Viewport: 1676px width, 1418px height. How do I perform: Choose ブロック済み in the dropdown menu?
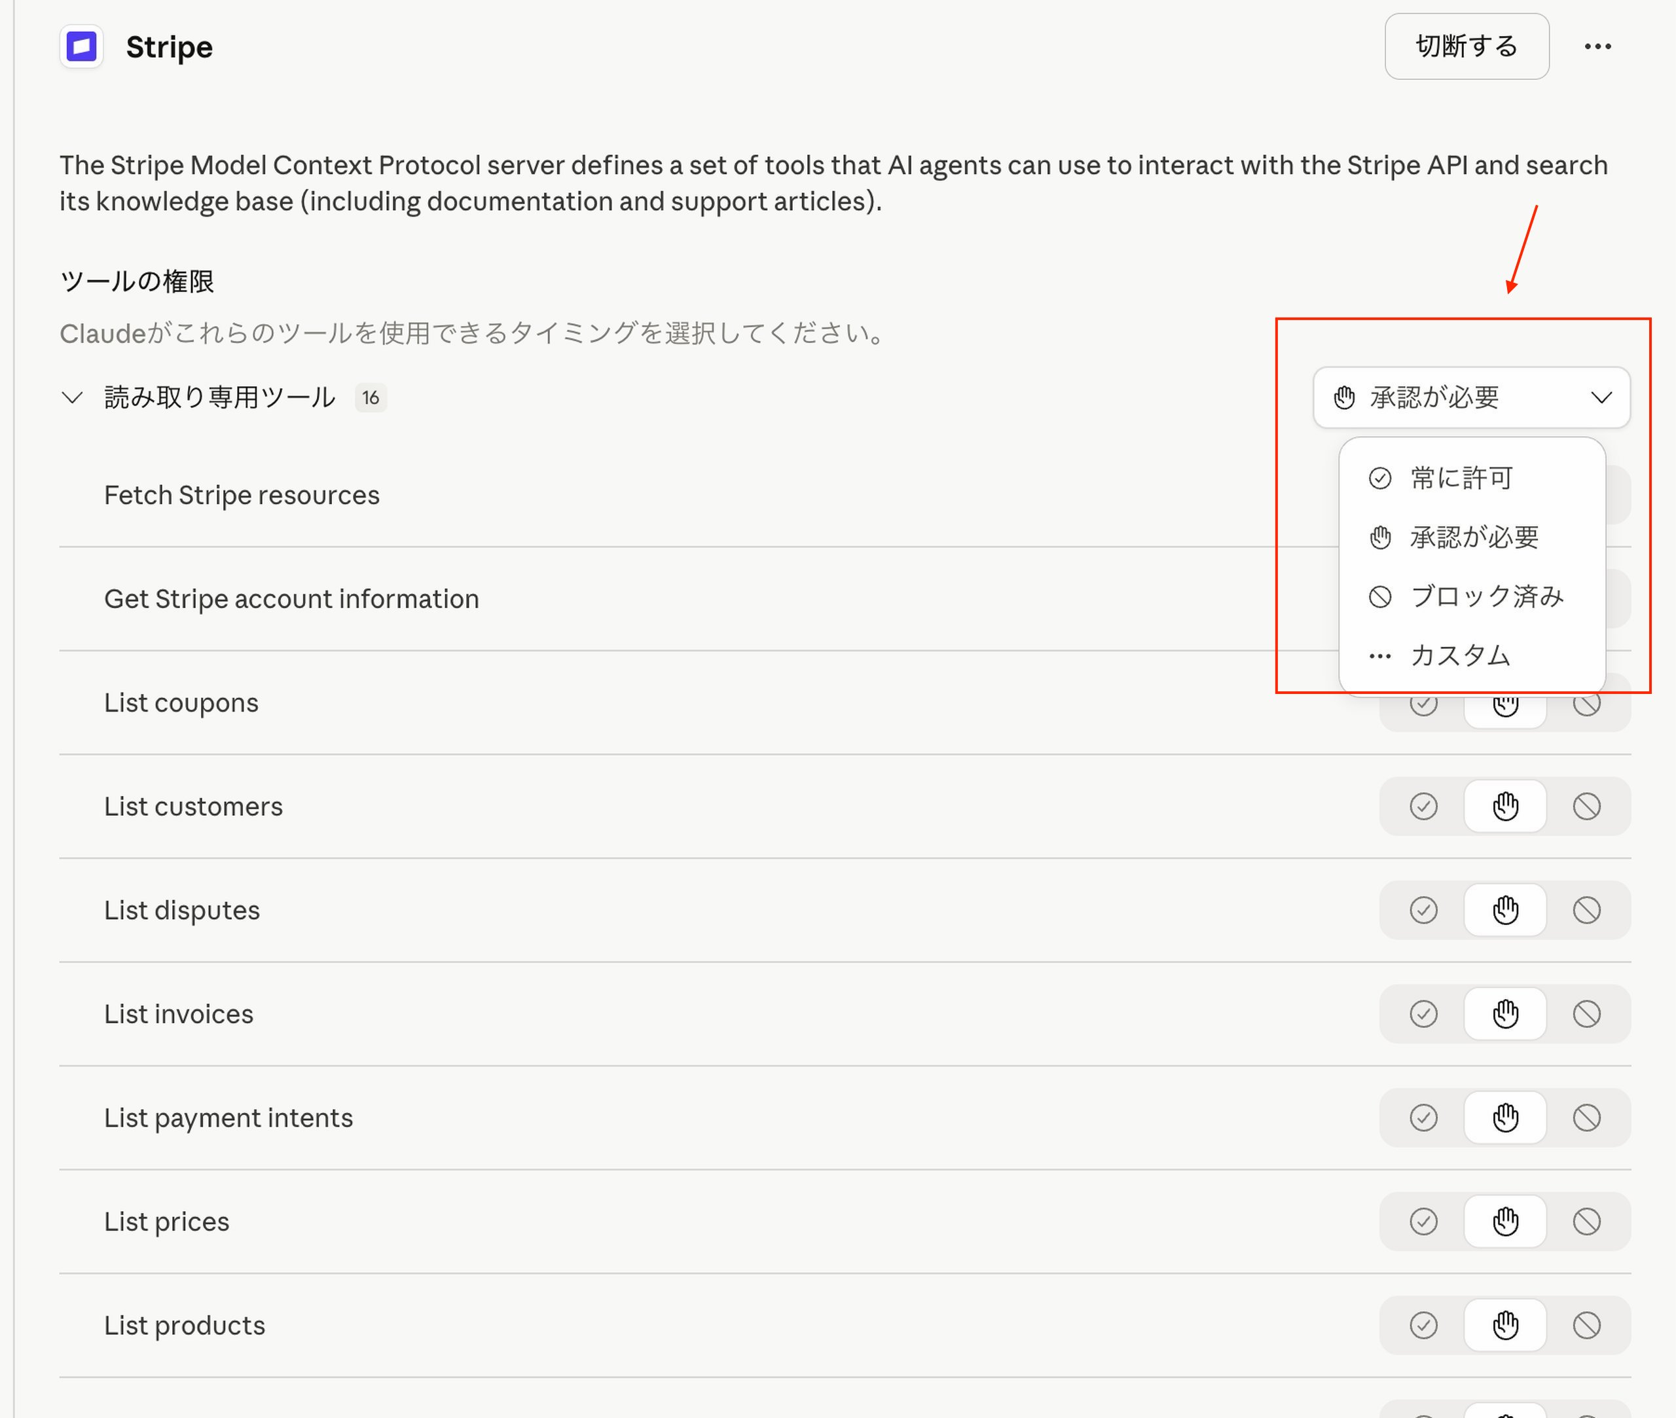tap(1485, 596)
